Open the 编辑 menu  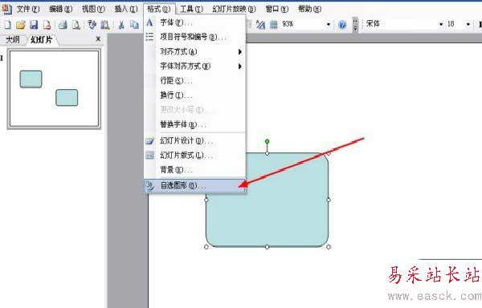pos(60,9)
